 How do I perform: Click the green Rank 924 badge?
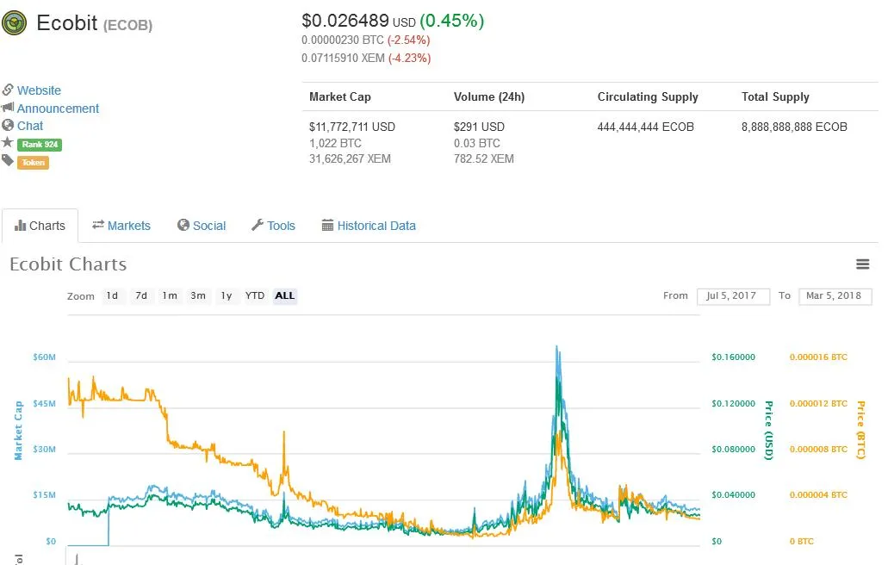point(40,144)
